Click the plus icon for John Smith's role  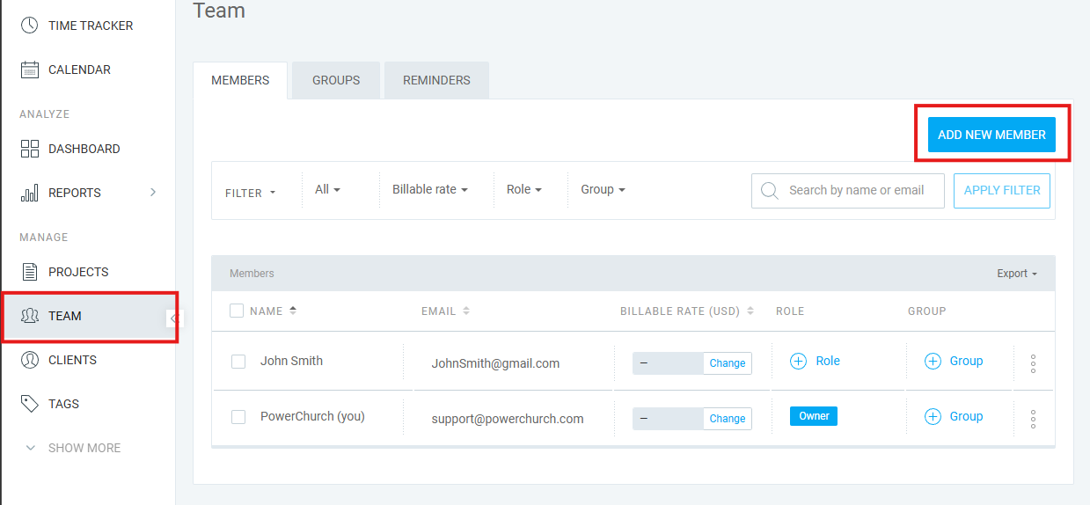click(798, 361)
